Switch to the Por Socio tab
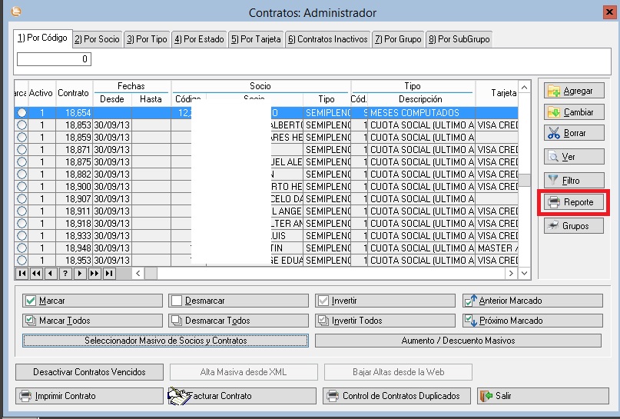Screen dimensions: 620x419 (98, 39)
